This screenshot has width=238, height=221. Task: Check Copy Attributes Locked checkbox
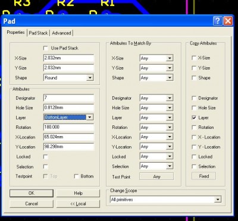[x=194, y=157]
